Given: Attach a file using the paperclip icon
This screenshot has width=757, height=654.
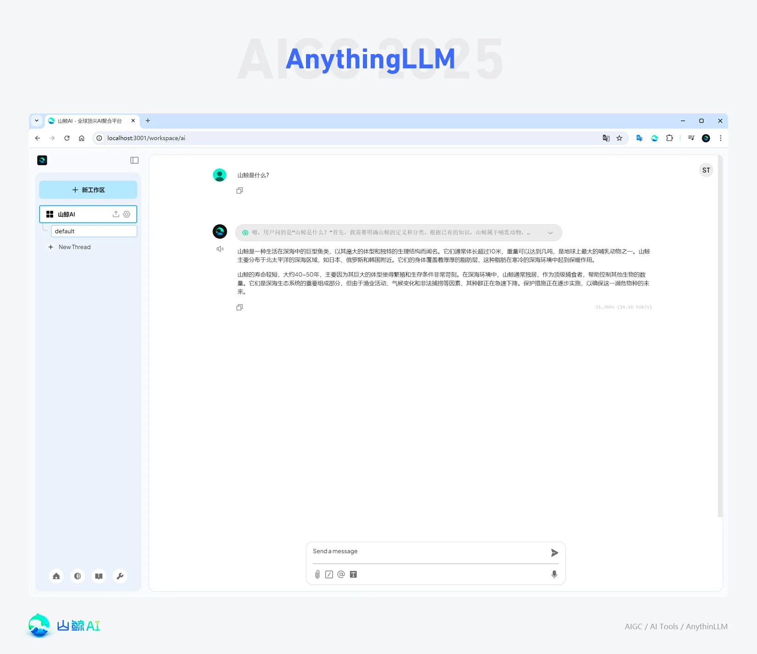Looking at the screenshot, I should click(317, 575).
